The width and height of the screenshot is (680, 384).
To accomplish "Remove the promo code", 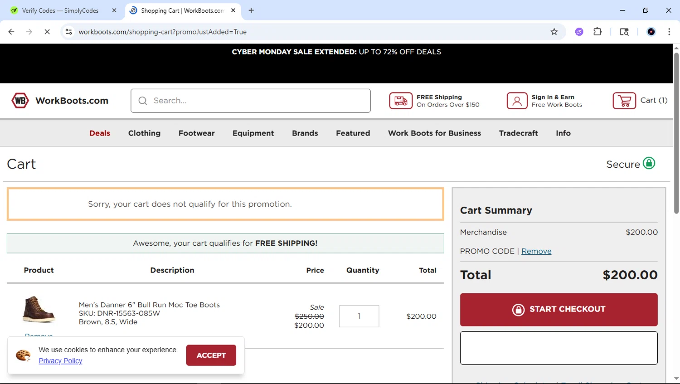I will click(536, 251).
